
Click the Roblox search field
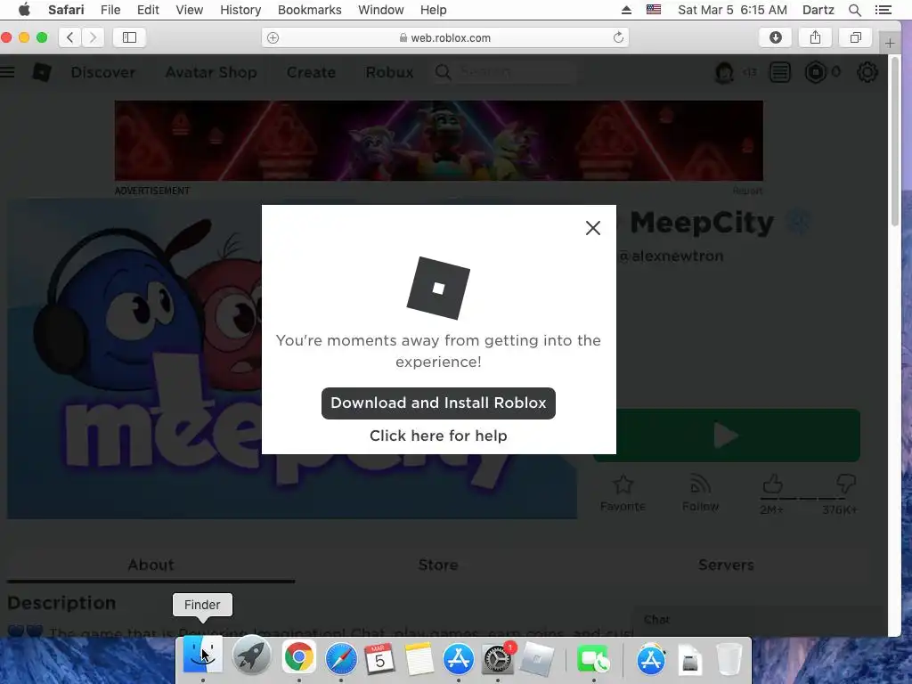click(505, 72)
